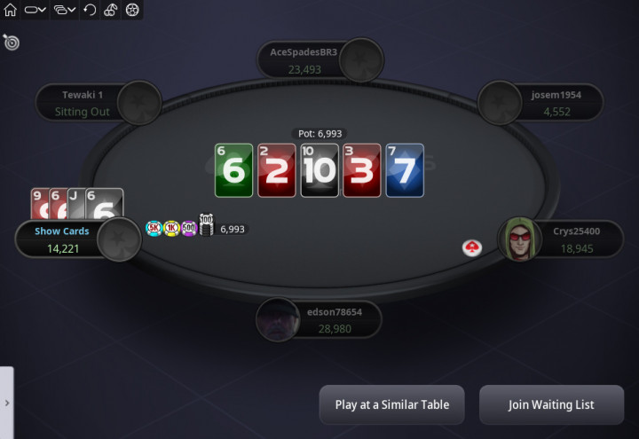Open the dart target challenges icon
Viewport: 639px width, 439px height.
11,42
